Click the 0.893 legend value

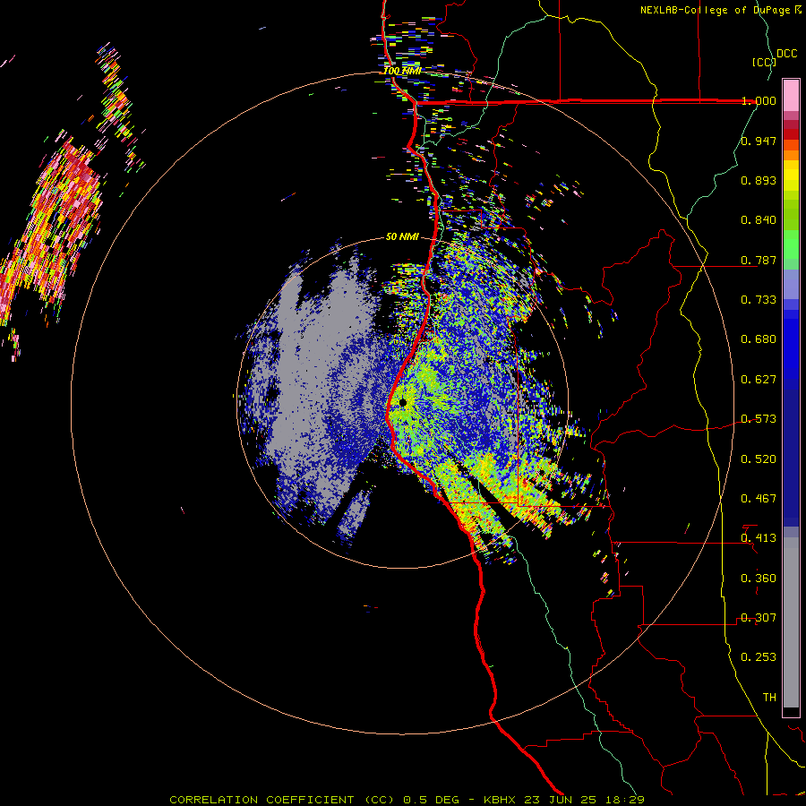[x=759, y=180]
